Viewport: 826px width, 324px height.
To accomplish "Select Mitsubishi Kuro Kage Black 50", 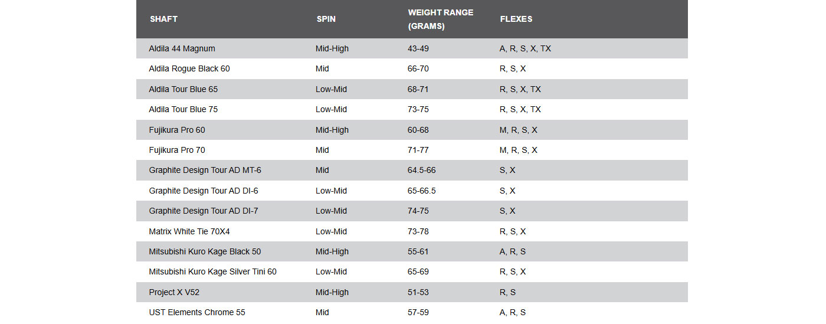I will [x=205, y=251].
